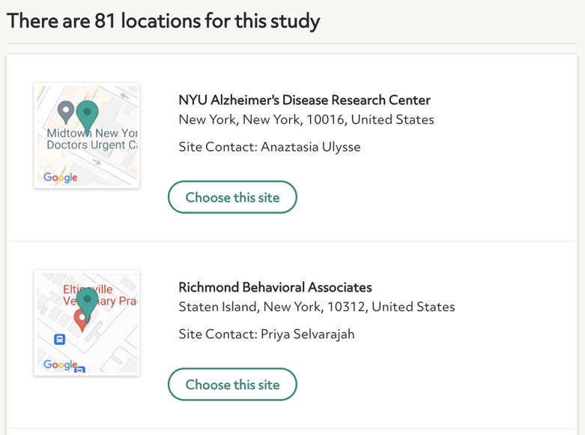The height and width of the screenshot is (435, 585).
Task: Click Midtown New York Doctors Urgent Care label
Action: tap(92, 139)
